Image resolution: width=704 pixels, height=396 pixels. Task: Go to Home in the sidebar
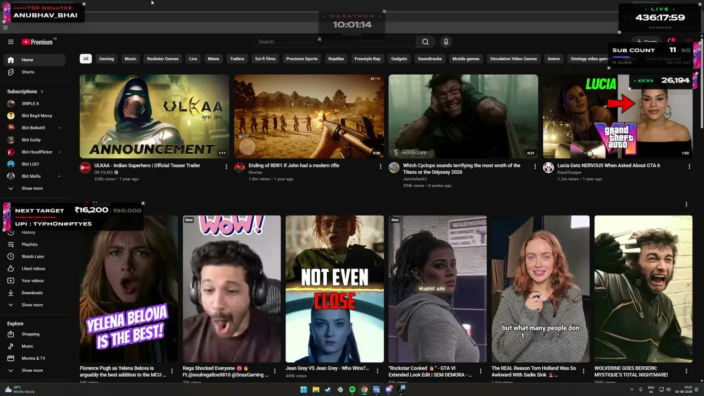[x=34, y=60]
